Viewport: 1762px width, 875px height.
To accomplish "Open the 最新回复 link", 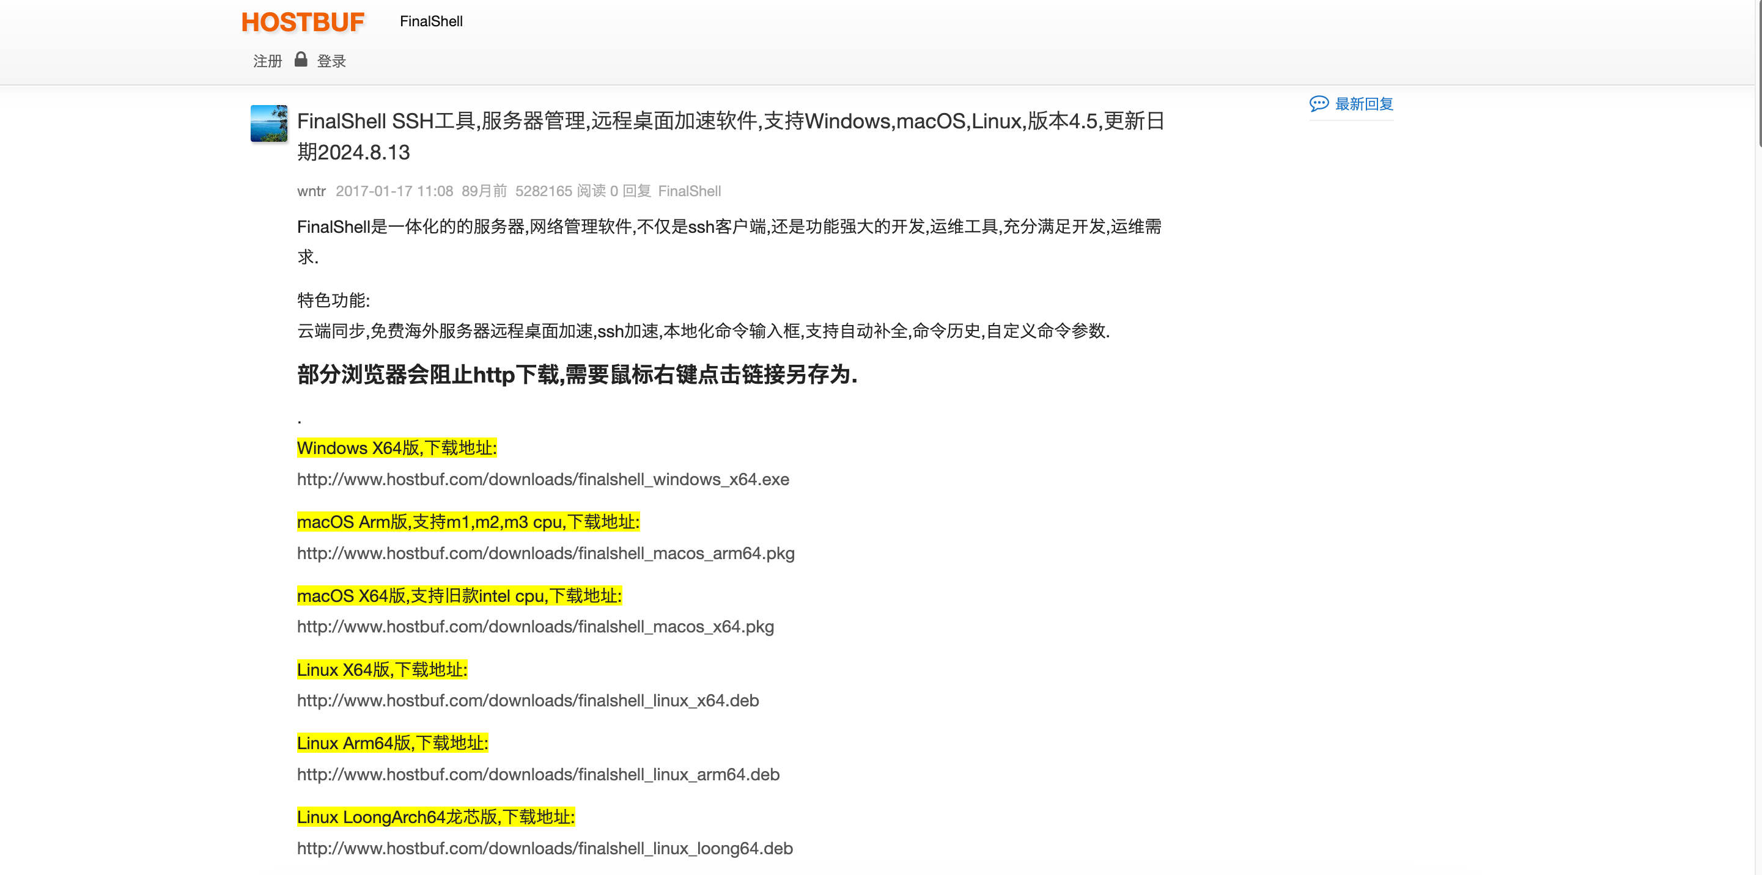I will [1364, 104].
